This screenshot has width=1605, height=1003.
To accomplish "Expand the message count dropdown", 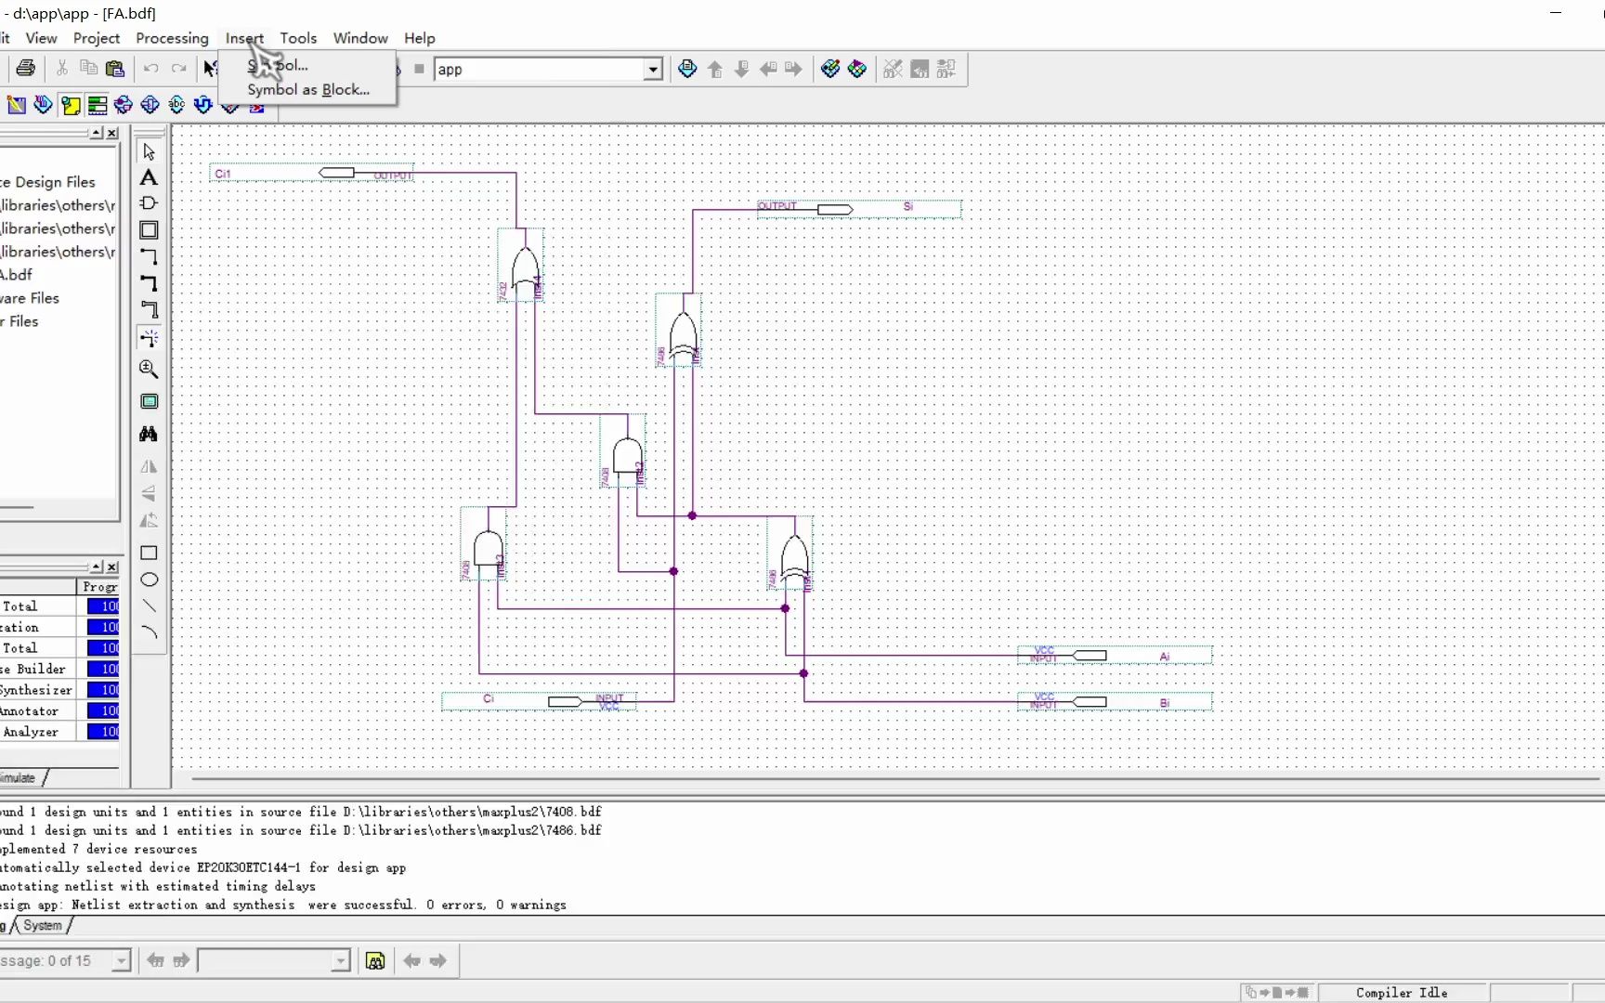I will coord(121,961).
